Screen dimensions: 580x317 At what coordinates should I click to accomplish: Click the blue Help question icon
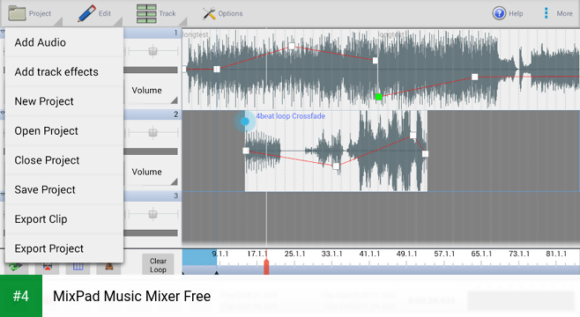pos(499,13)
